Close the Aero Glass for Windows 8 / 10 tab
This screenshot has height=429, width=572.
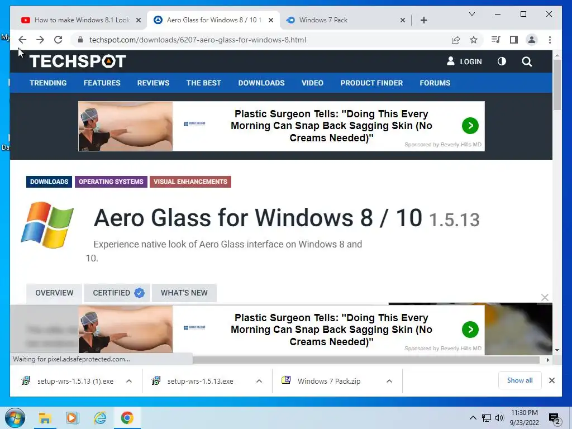pyautogui.click(x=271, y=20)
